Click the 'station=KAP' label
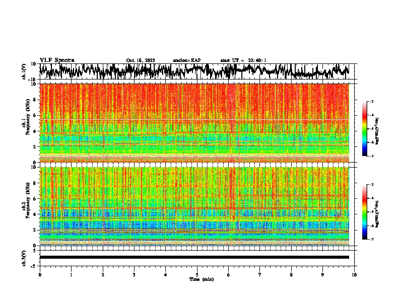 (x=187, y=60)
